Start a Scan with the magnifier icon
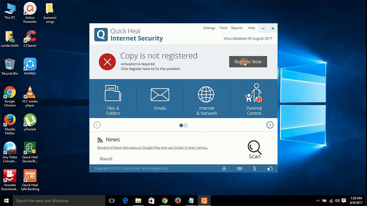This screenshot has width=367, height=206. tap(255, 149)
